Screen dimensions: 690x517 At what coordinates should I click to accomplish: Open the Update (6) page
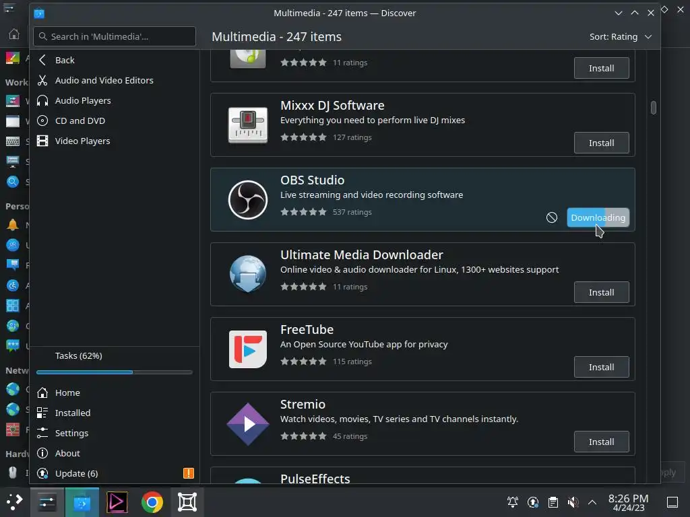[115, 473]
